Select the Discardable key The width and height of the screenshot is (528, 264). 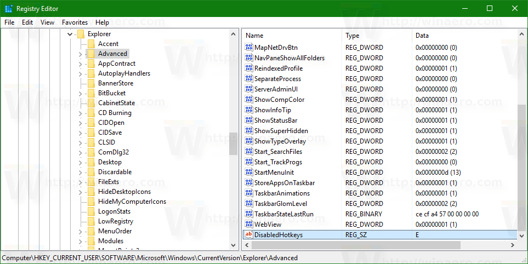point(115,172)
